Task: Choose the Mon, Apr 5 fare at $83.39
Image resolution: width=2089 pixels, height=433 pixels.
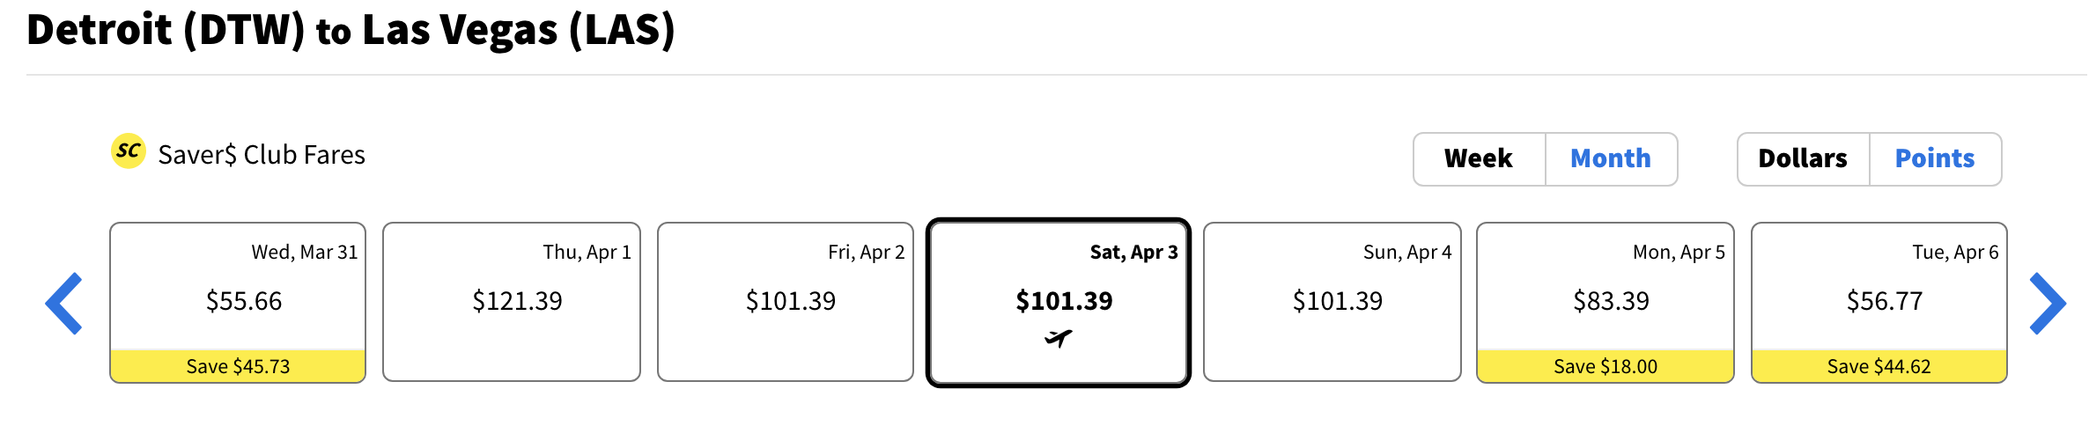Action: (x=1606, y=303)
